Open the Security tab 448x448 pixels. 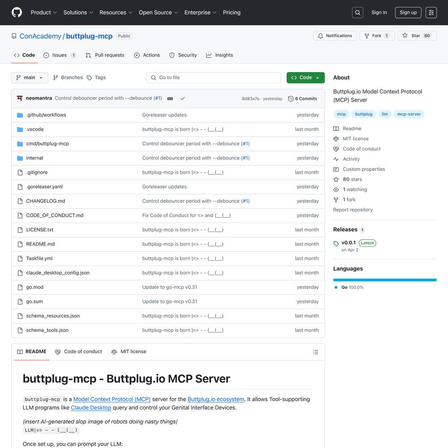click(x=183, y=55)
